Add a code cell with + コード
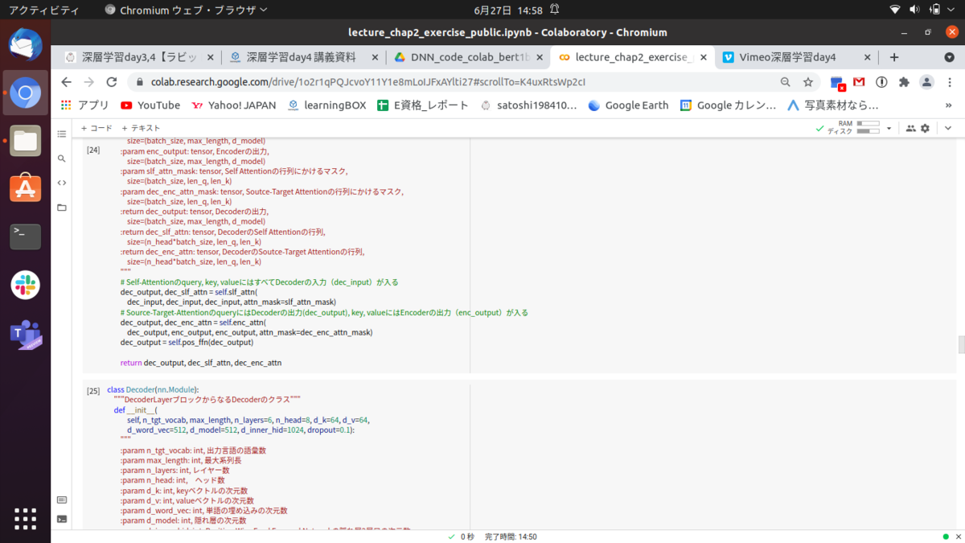965x543 pixels. (x=97, y=128)
